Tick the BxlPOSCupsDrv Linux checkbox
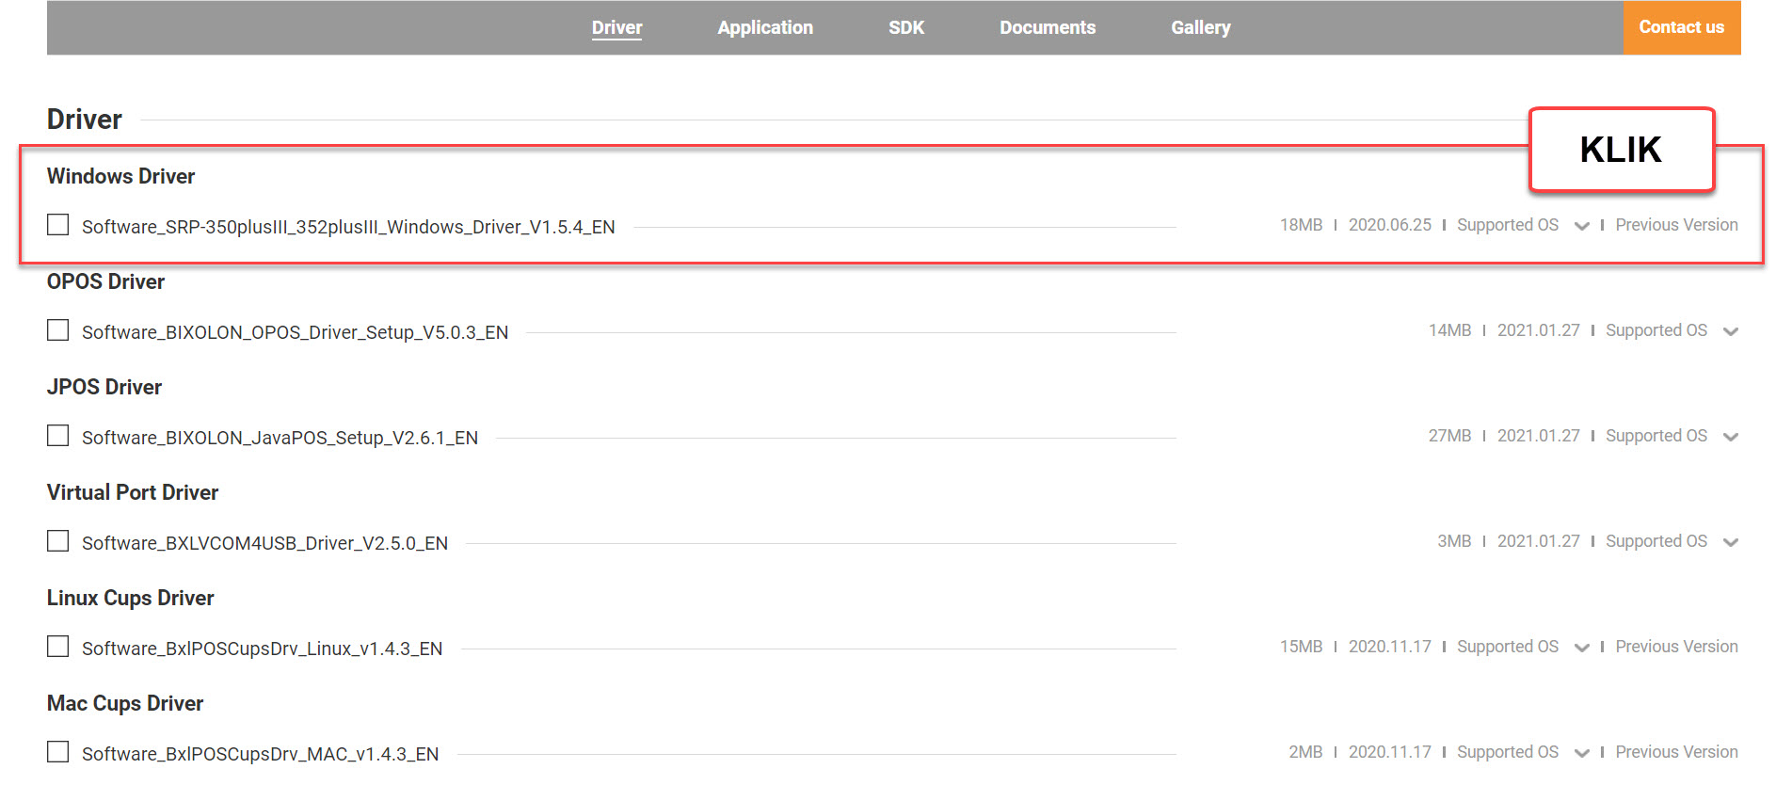Screen dimensions: 1776x785 click(58, 647)
